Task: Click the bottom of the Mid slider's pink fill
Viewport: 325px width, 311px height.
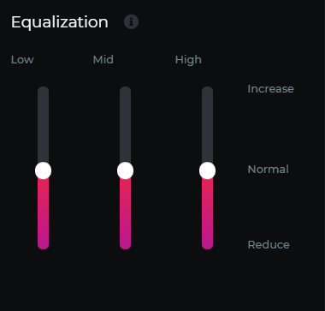Action: point(126,246)
